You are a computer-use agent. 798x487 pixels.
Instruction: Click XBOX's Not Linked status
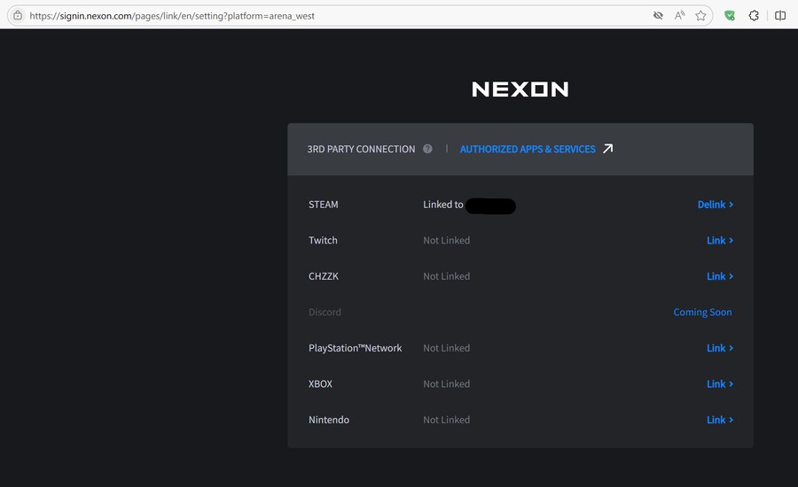(x=446, y=384)
